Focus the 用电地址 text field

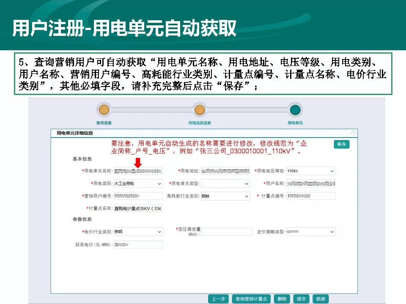click(x=225, y=171)
